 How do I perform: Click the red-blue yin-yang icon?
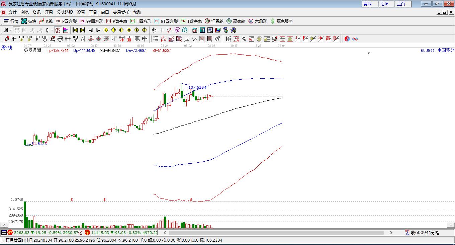tap(347, 39)
